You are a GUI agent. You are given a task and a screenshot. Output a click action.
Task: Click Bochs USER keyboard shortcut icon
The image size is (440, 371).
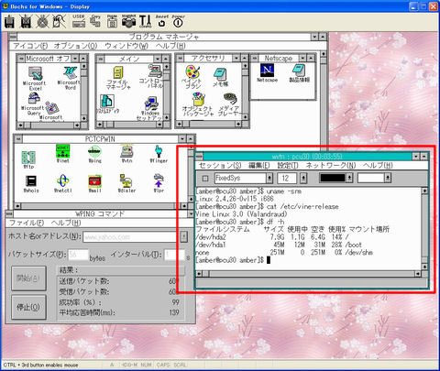tap(79, 21)
